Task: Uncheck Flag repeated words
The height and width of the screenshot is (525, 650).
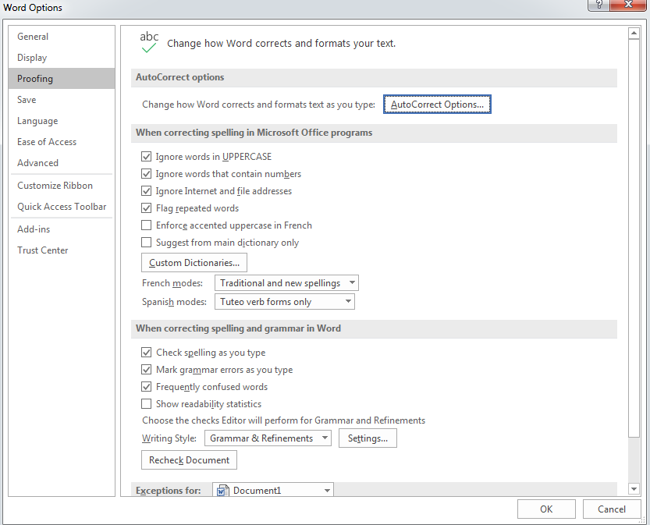Action: (x=146, y=208)
